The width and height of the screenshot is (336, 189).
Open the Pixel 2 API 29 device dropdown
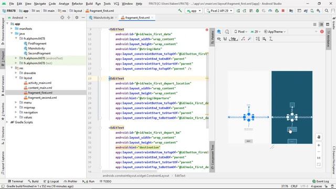[x=219, y=10]
